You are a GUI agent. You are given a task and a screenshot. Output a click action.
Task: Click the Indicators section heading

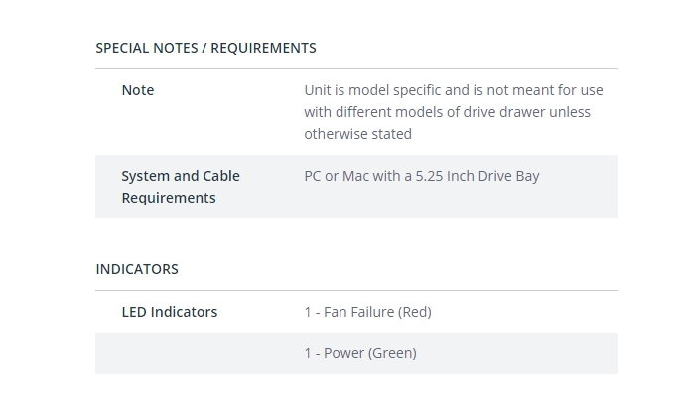[x=137, y=269]
